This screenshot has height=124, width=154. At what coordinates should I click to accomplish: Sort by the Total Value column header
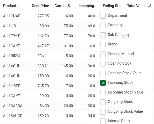[136, 6]
